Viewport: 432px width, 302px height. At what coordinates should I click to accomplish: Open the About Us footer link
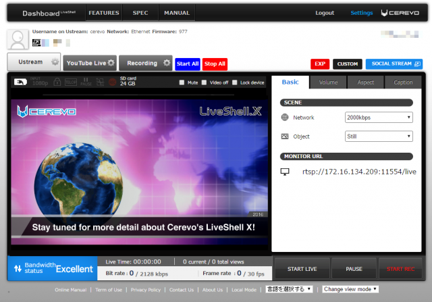pos(213,290)
